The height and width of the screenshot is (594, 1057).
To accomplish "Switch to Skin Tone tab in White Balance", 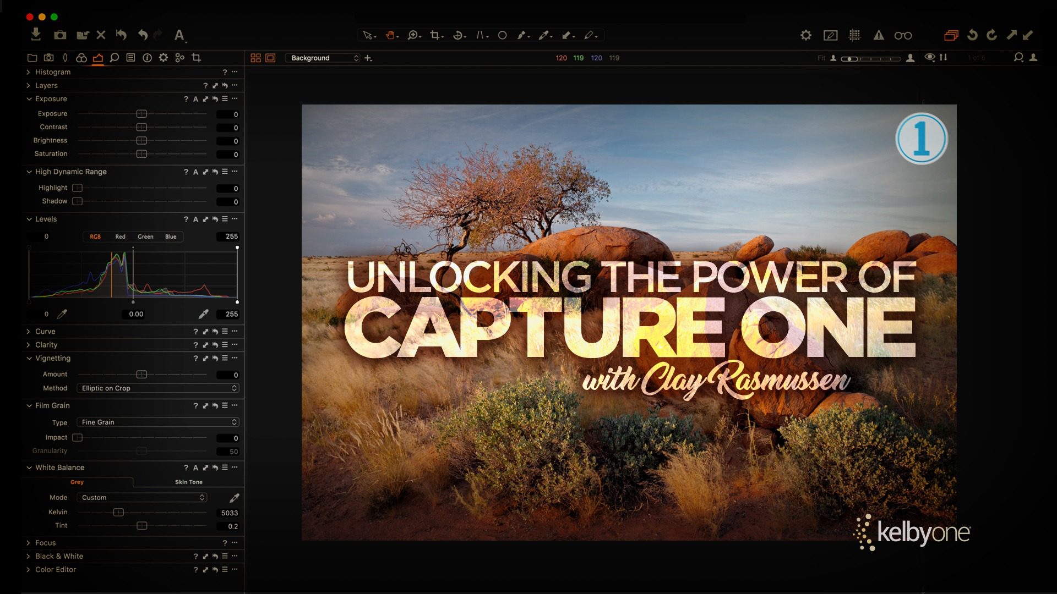I will (189, 482).
